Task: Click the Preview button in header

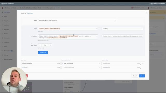Action: 58,8
